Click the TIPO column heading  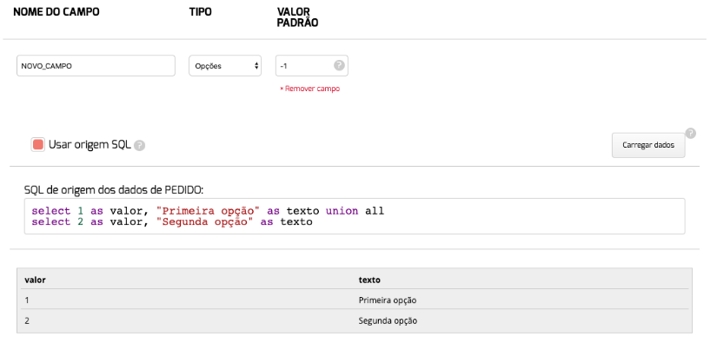(200, 12)
